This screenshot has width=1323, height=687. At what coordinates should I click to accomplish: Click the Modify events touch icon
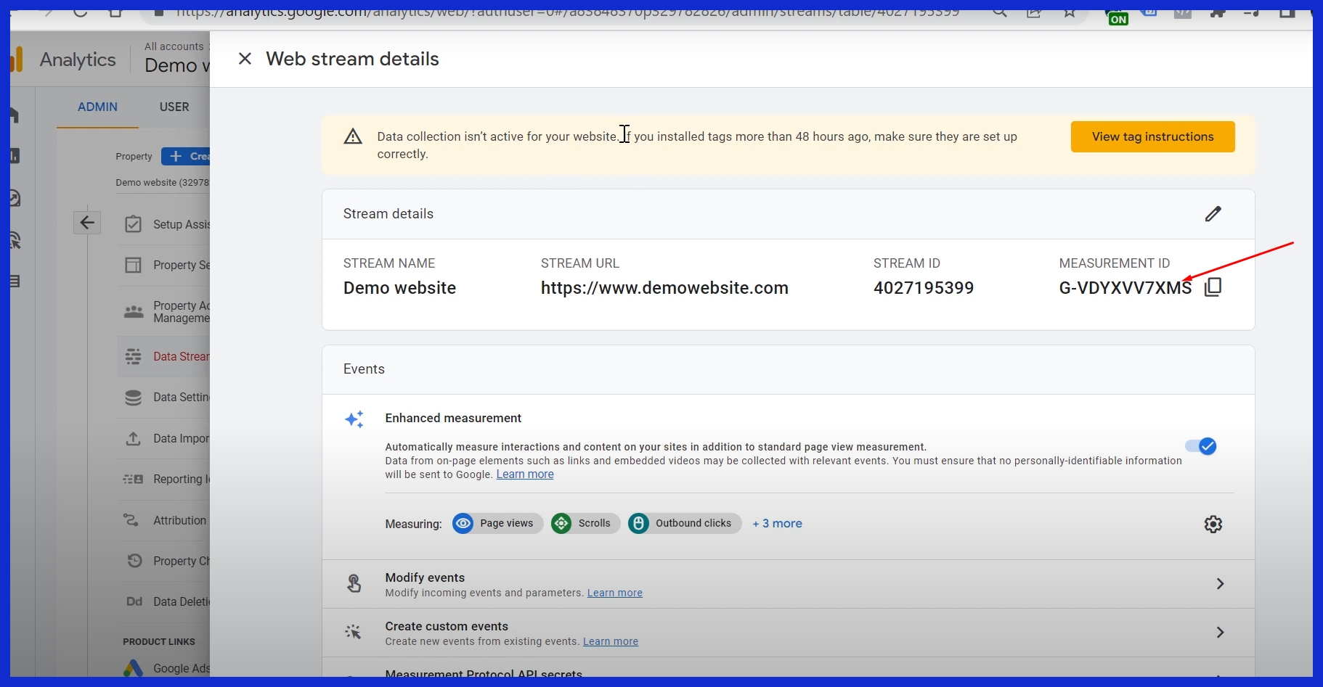(354, 584)
